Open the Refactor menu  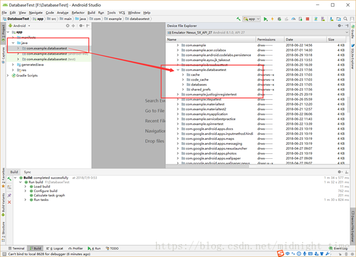(x=78, y=13)
